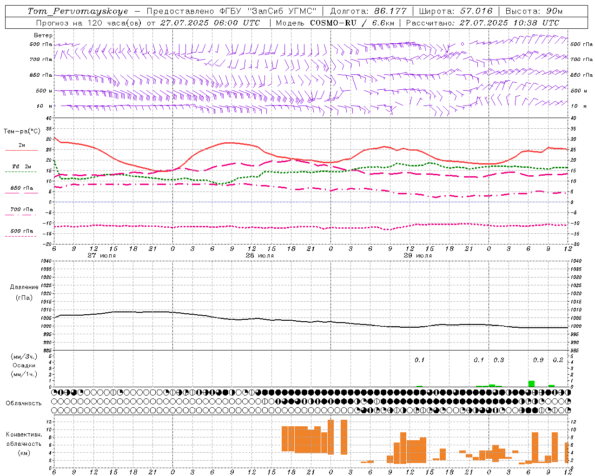The width and height of the screenshot is (595, 476).
Task: Click the 0.3 precipitation value label
Action: tap(499, 360)
